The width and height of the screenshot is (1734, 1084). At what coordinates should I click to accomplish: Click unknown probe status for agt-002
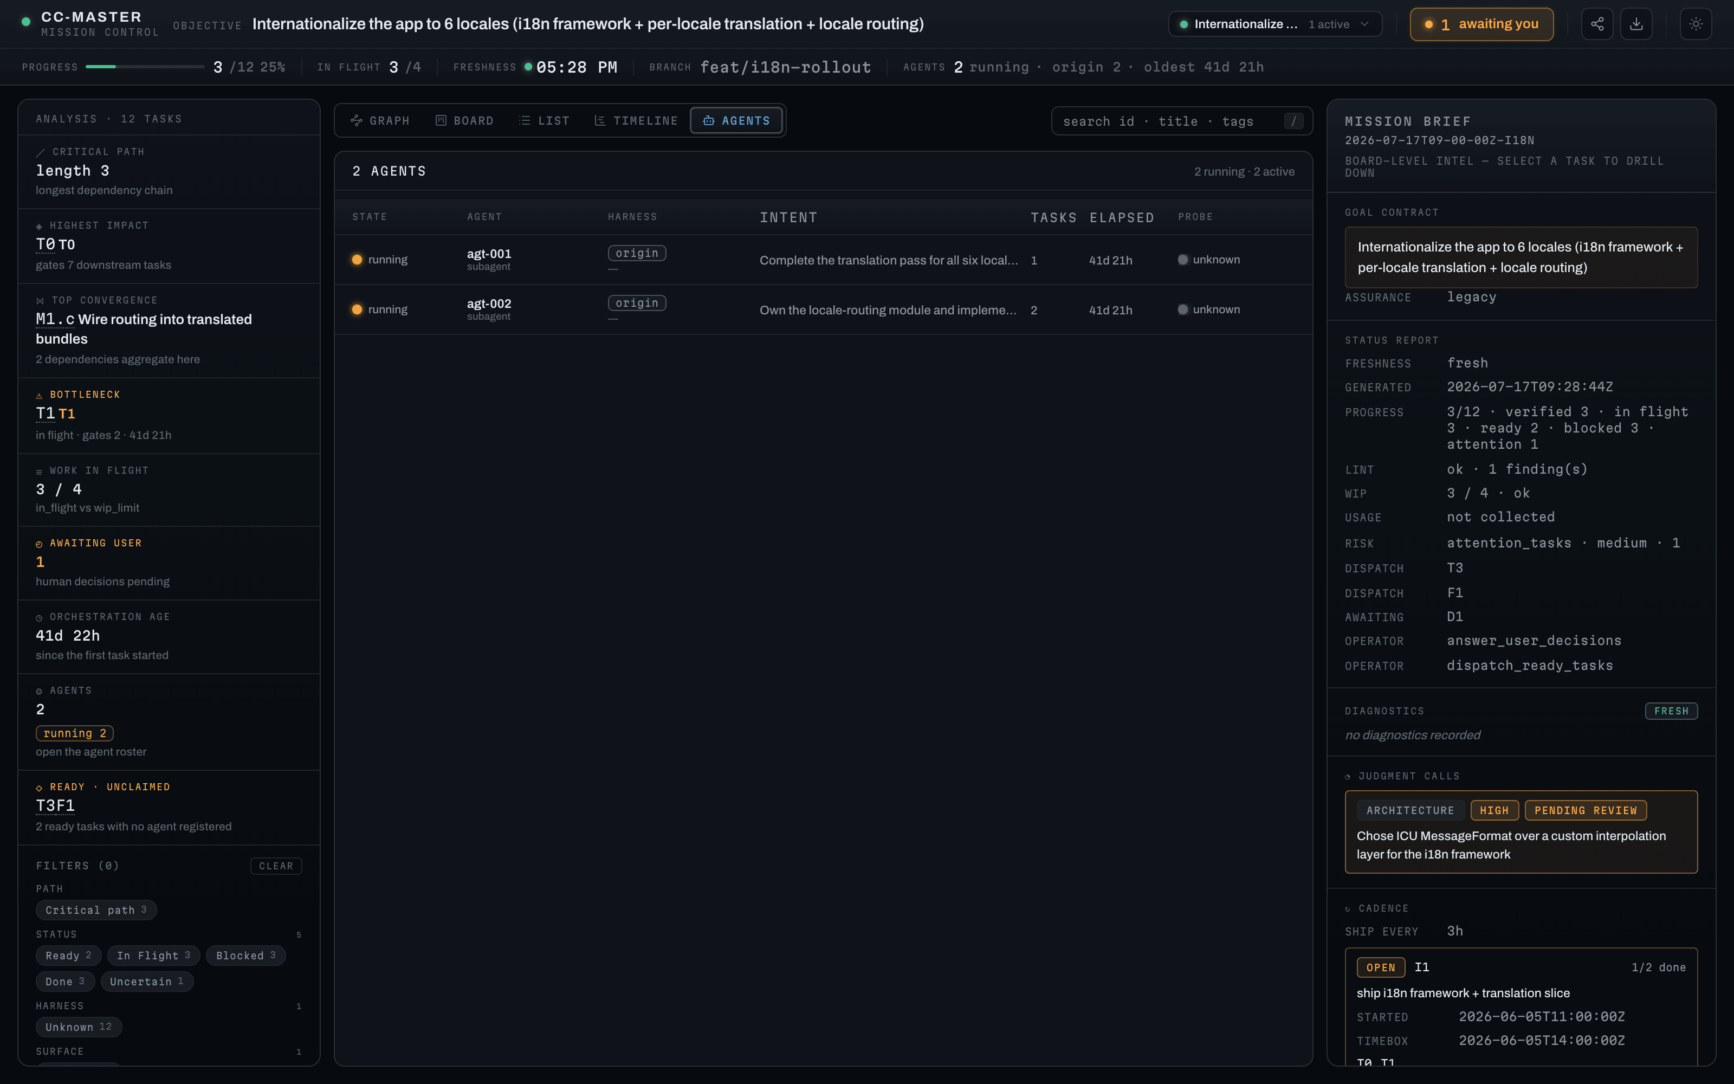pyautogui.click(x=1209, y=309)
